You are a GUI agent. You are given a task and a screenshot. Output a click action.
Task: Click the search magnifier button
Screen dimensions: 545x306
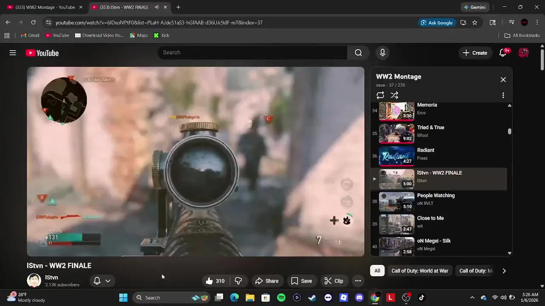click(x=359, y=53)
